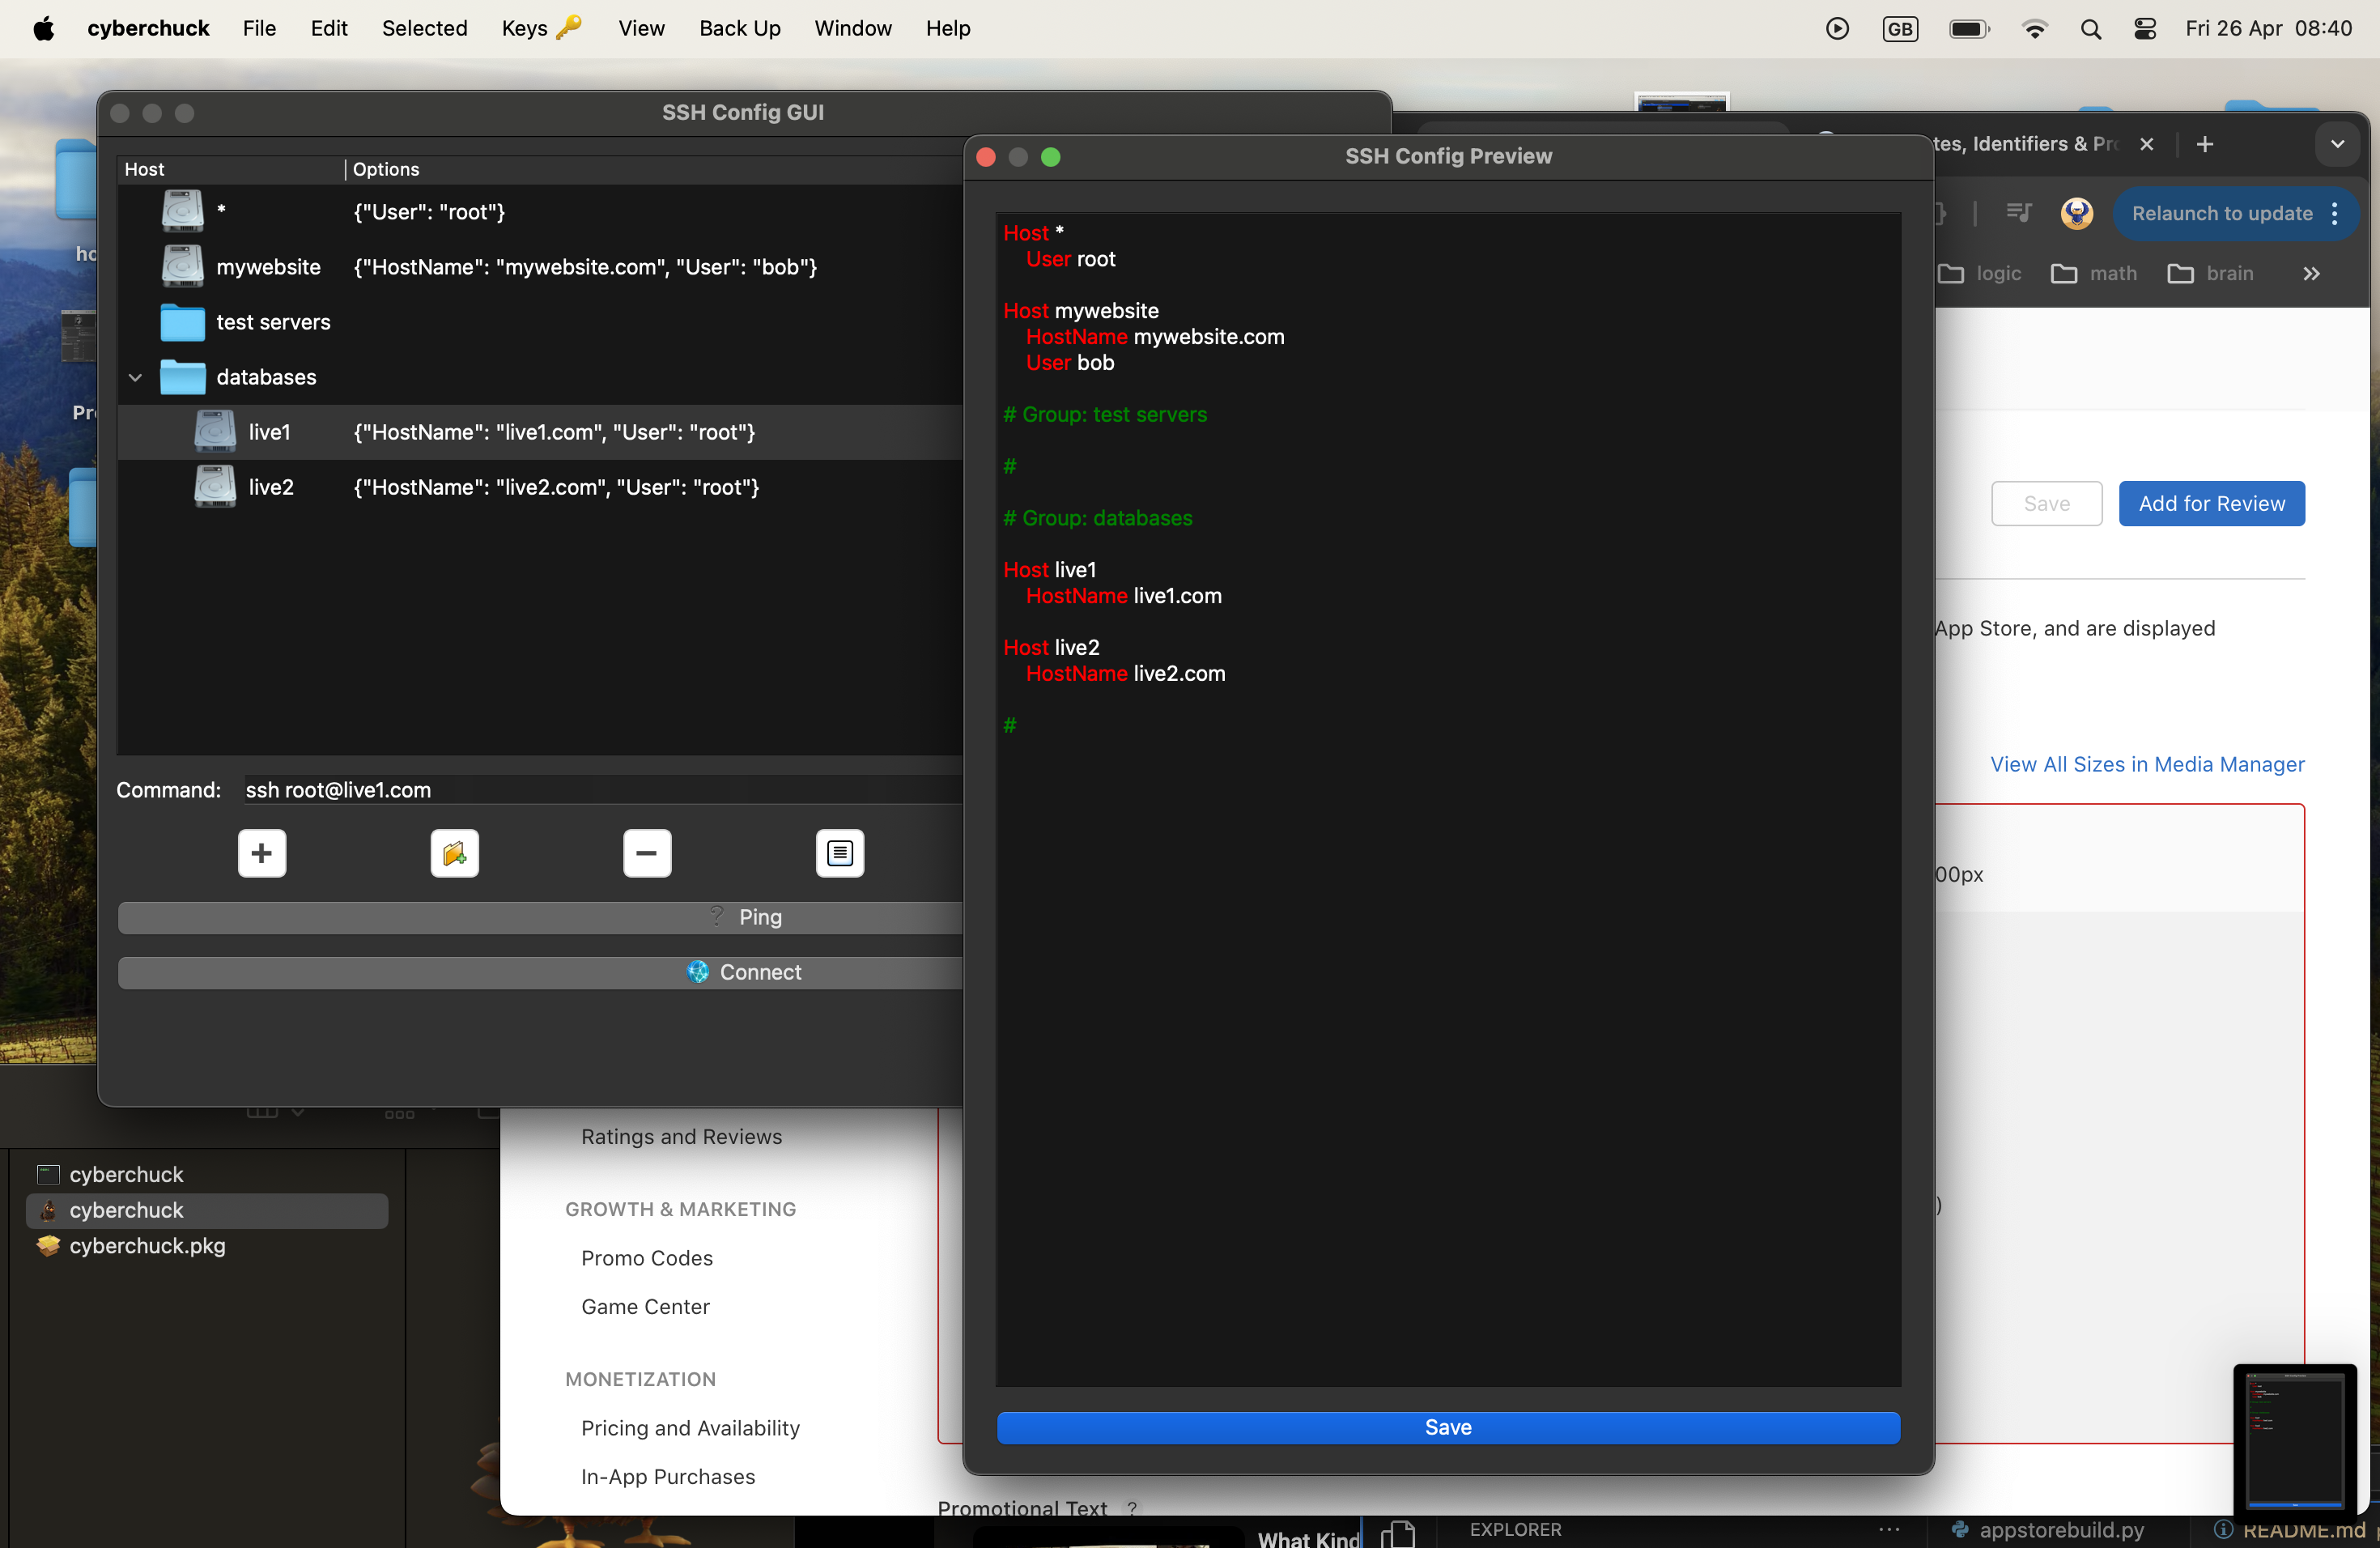Click the date and time in menu bar
Image resolution: width=2380 pixels, height=1548 pixels.
[x=2268, y=28]
